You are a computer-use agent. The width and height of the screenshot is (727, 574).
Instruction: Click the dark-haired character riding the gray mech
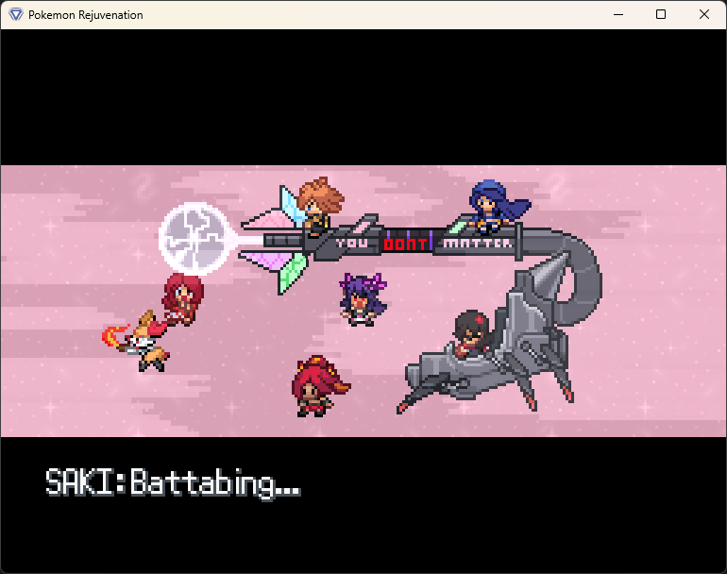tap(471, 333)
